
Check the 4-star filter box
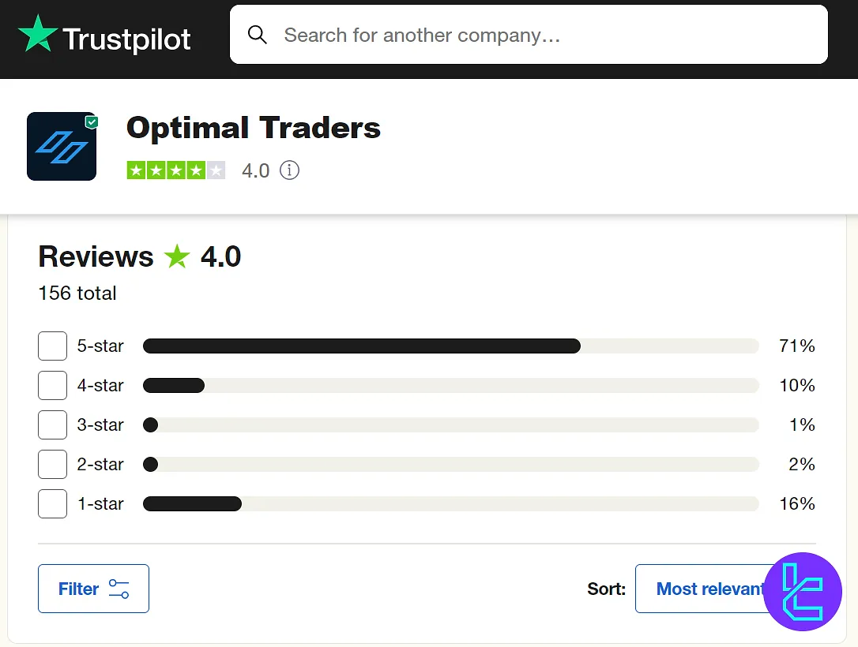tap(52, 385)
